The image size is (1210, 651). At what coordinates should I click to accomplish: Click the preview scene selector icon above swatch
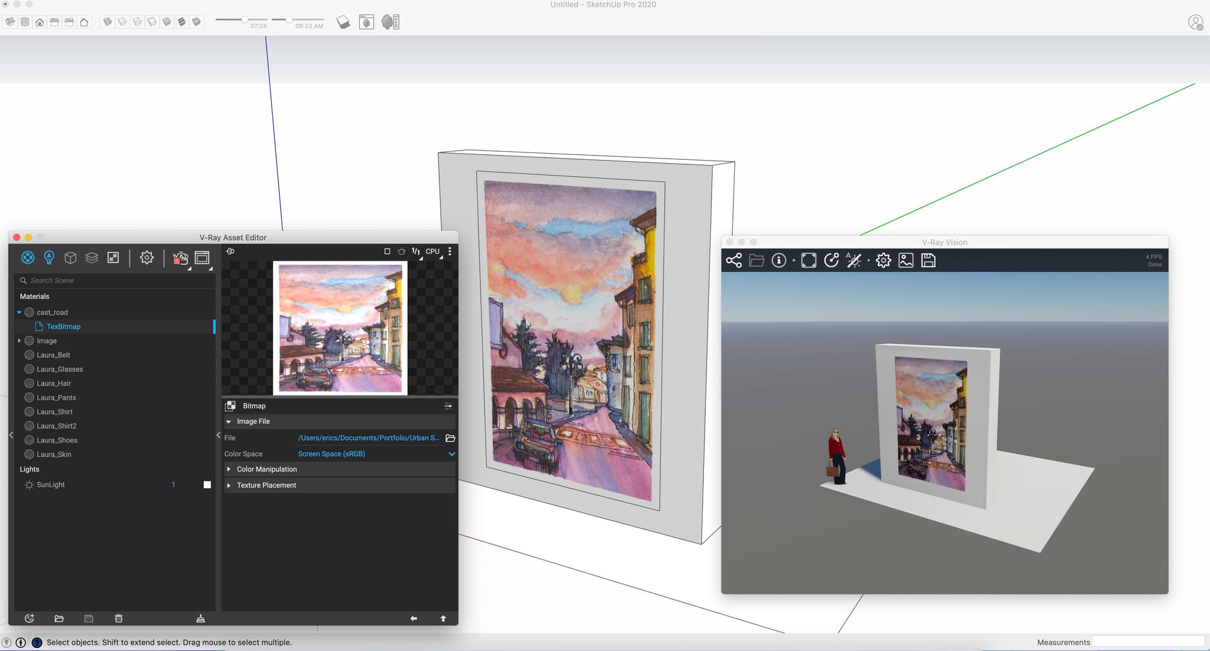click(231, 251)
